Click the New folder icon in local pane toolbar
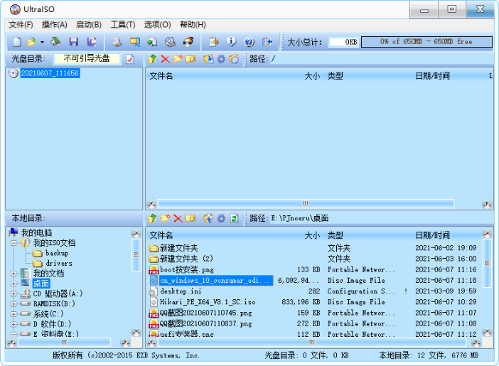The image size is (499, 366). [x=165, y=218]
